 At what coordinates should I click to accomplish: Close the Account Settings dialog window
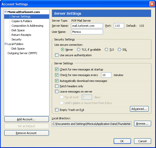(x=152, y=4)
